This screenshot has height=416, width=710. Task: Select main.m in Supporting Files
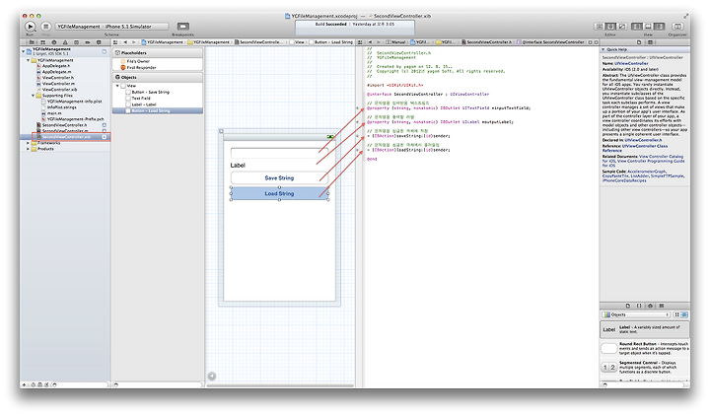53,113
